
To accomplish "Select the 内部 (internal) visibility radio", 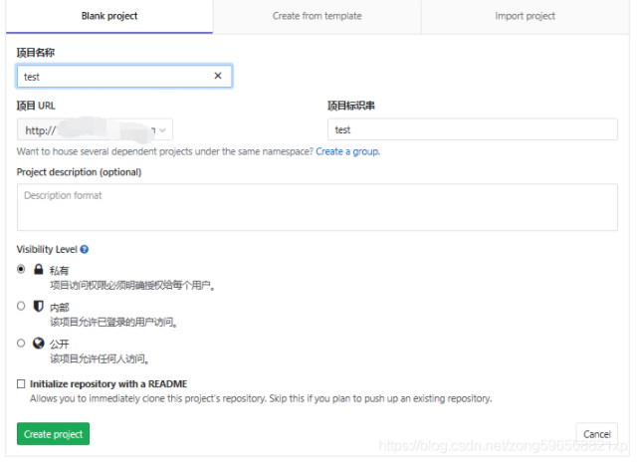I will pos(21,306).
